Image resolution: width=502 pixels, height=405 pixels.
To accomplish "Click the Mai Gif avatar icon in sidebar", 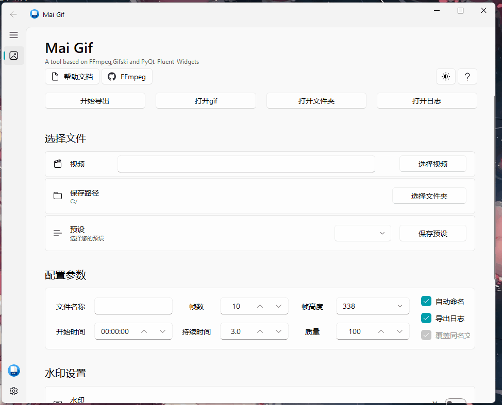I will tap(13, 370).
